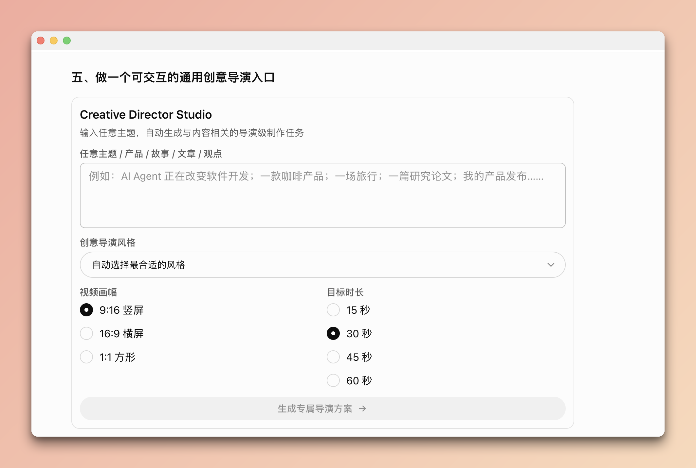The width and height of the screenshot is (696, 468).
Task: Maximize window using green button
Action: coord(67,41)
